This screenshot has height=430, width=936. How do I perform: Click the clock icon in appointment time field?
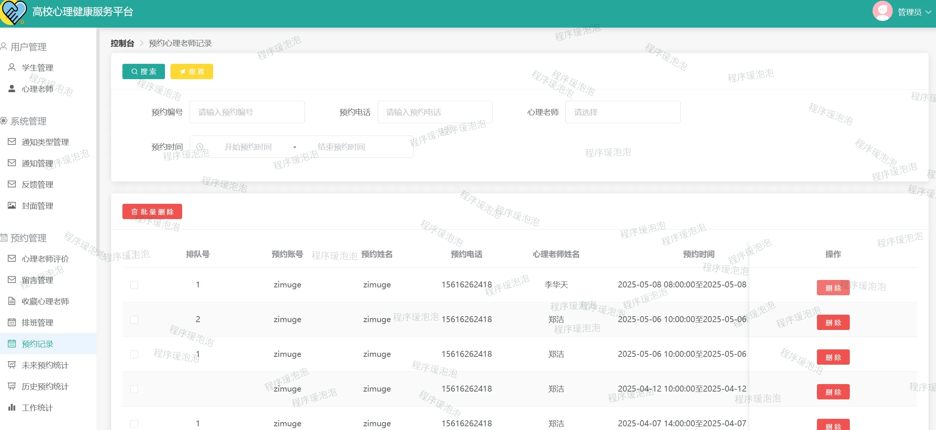[x=200, y=147]
